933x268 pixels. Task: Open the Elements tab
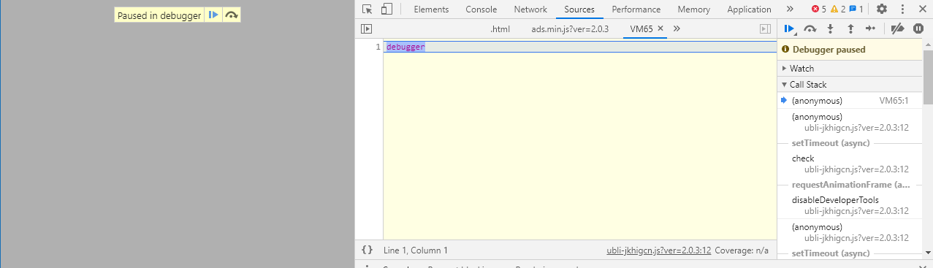click(x=431, y=9)
